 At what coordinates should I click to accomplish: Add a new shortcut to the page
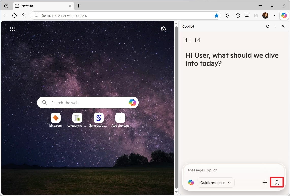click(120, 118)
